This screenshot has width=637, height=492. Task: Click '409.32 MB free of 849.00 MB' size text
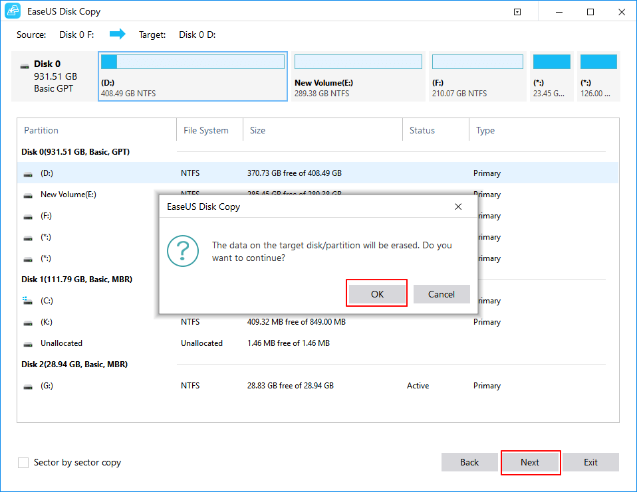click(x=296, y=322)
